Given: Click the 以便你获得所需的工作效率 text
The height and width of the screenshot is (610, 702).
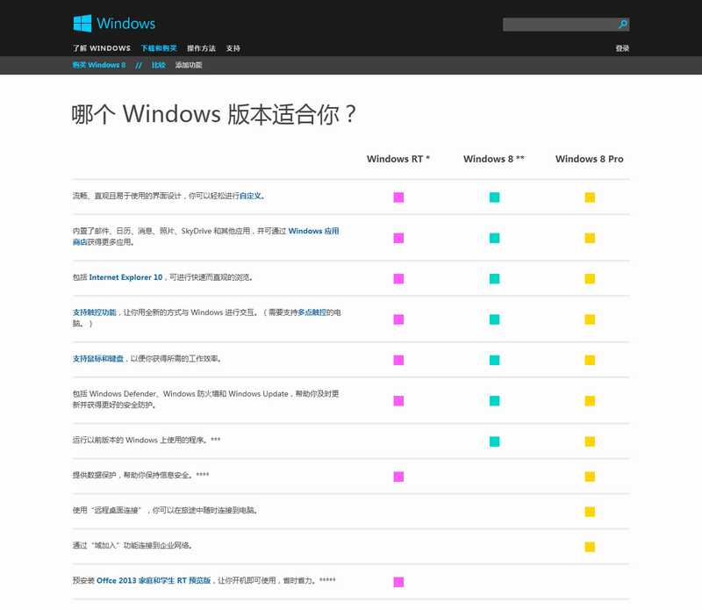Looking at the screenshot, I should (175, 359).
